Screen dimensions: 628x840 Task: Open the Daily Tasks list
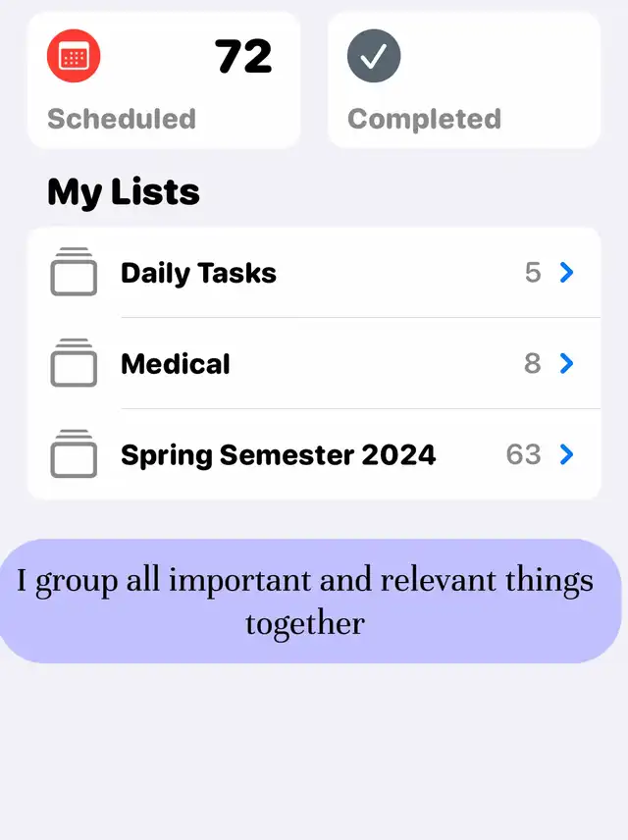pos(314,272)
